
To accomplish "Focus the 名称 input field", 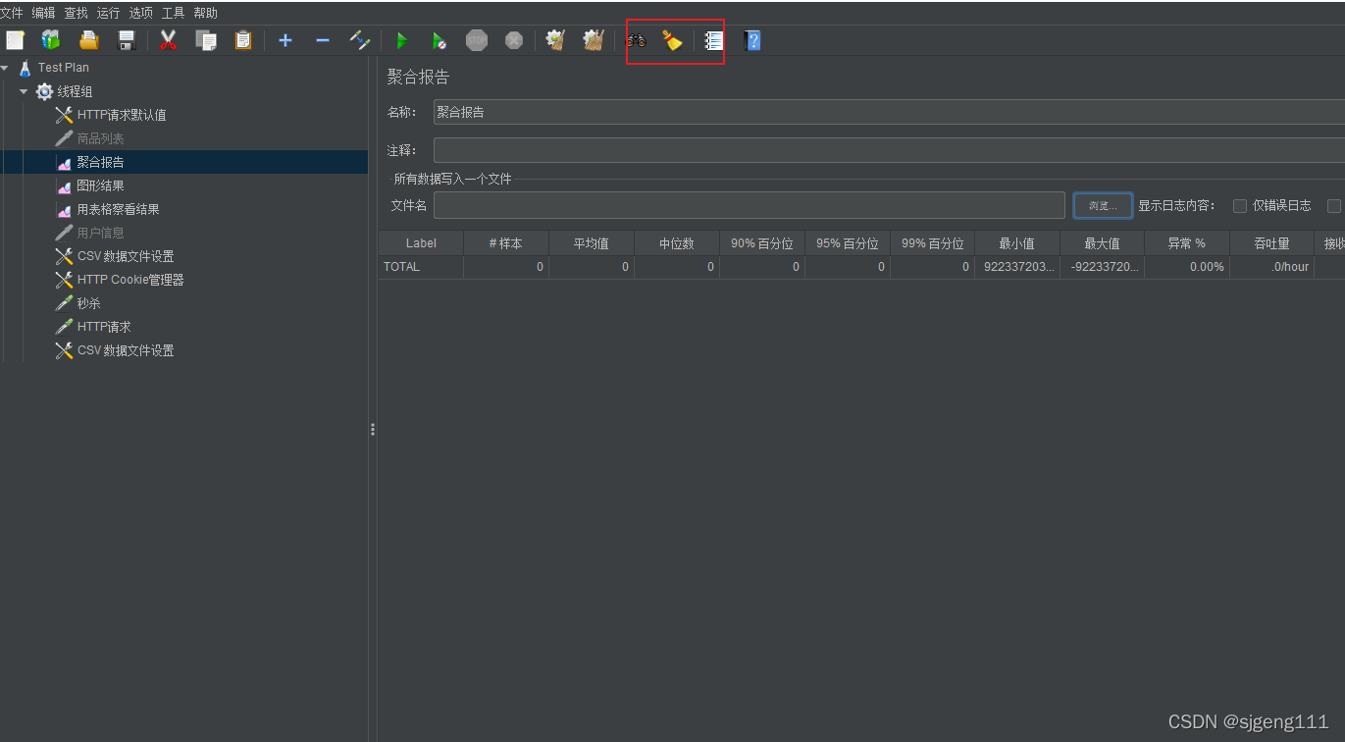I will tap(889, 112).
